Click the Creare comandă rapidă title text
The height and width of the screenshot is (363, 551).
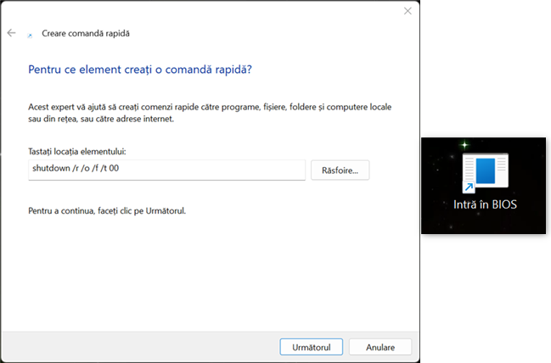click(86, 33)
